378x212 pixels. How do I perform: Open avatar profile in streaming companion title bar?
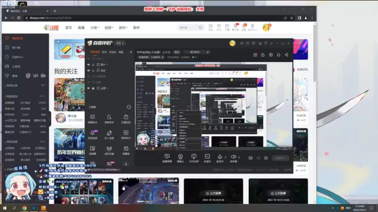232,43
